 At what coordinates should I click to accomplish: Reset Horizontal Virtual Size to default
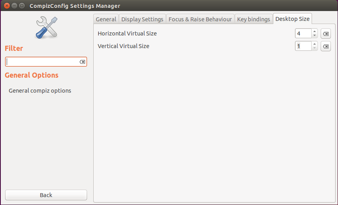[x=326, y=34]
